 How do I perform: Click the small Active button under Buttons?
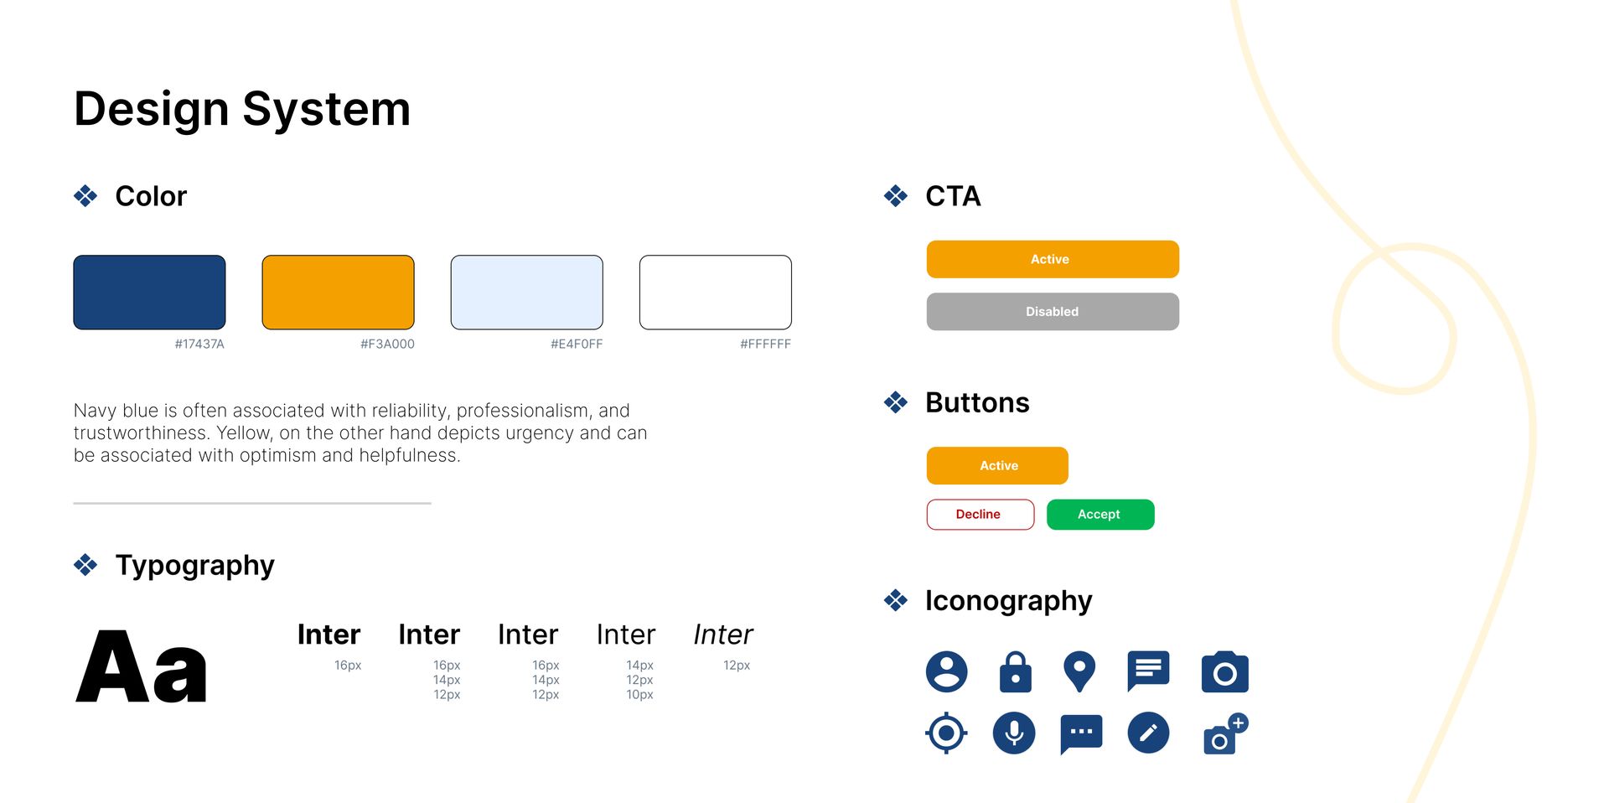tap(997, 465)
